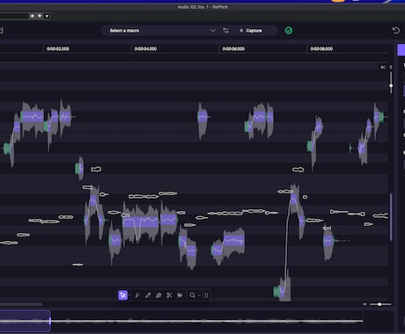Expand the arrow tool options chevron

129,295
